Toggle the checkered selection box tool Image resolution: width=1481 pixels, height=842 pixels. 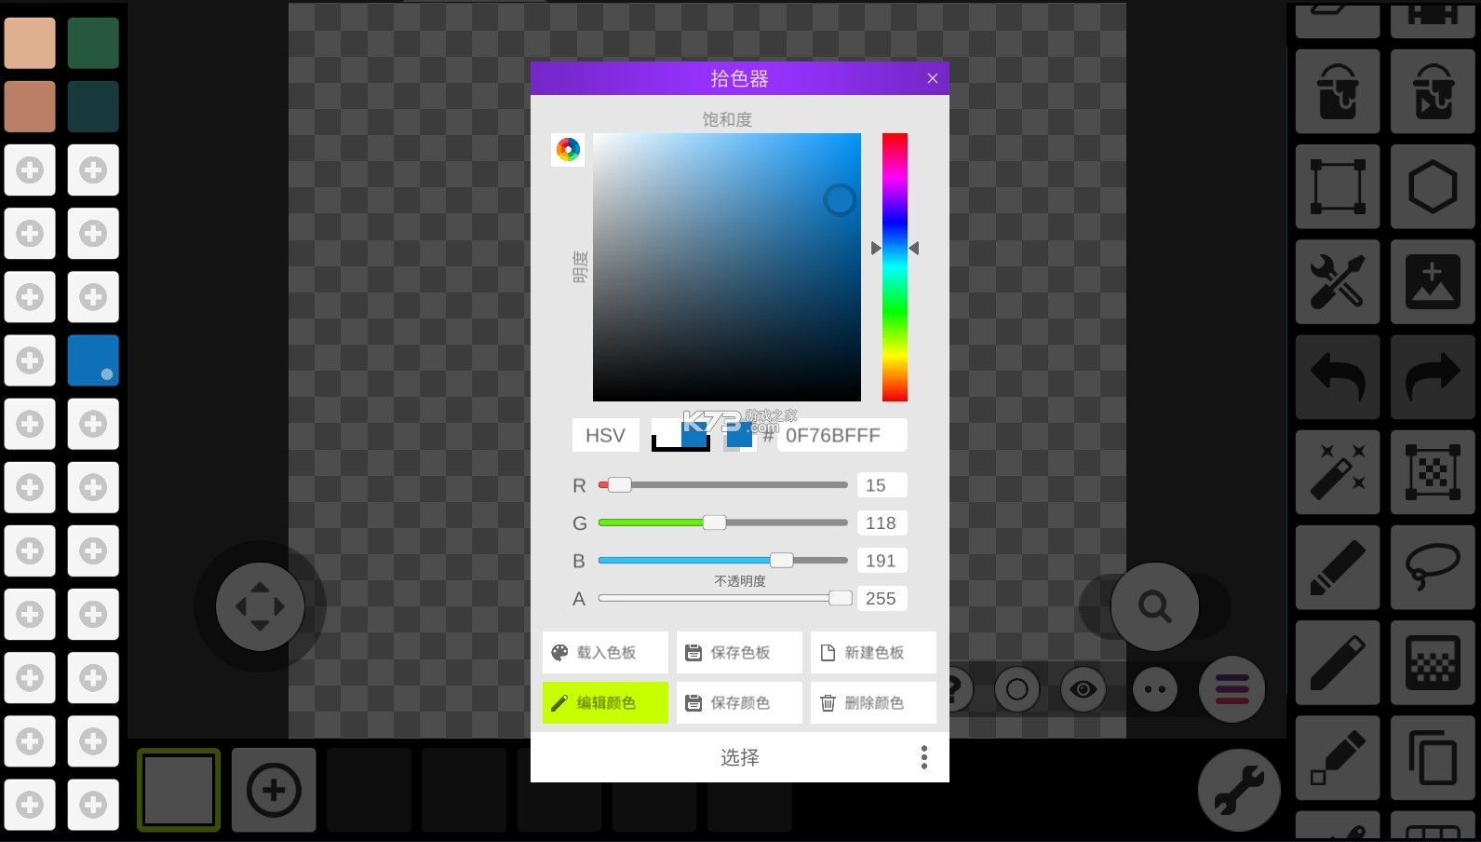click(x=1433, y=472)
